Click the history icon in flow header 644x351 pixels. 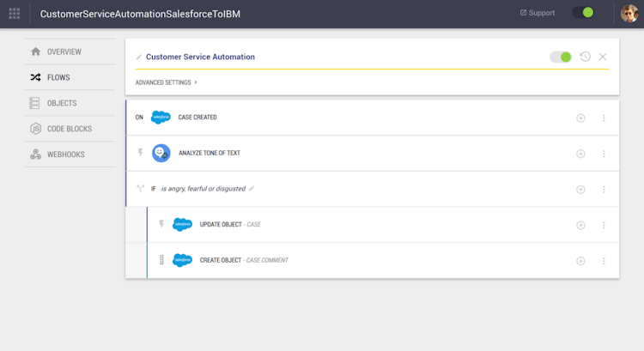point(585,57)
